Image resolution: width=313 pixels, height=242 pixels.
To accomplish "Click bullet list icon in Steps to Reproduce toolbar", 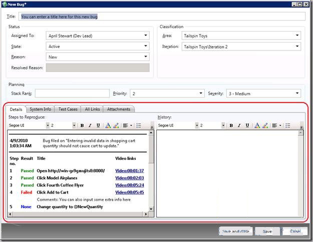I will coord(139,125).
